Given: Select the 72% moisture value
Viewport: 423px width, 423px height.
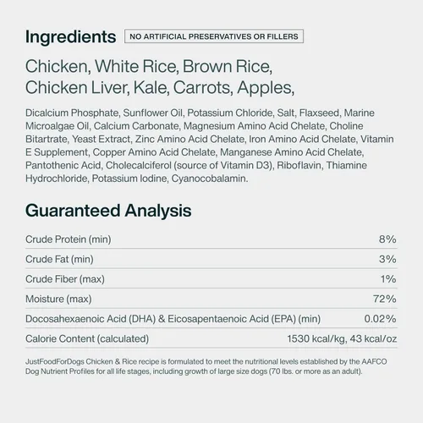Looking at the screenshot, I should coord(385,299).
